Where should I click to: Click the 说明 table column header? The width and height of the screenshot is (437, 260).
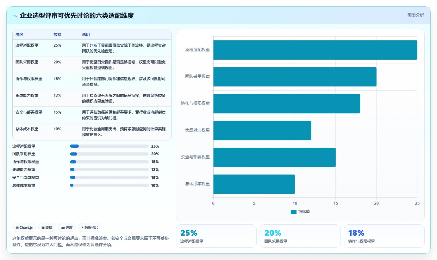(x=86, y=35)
